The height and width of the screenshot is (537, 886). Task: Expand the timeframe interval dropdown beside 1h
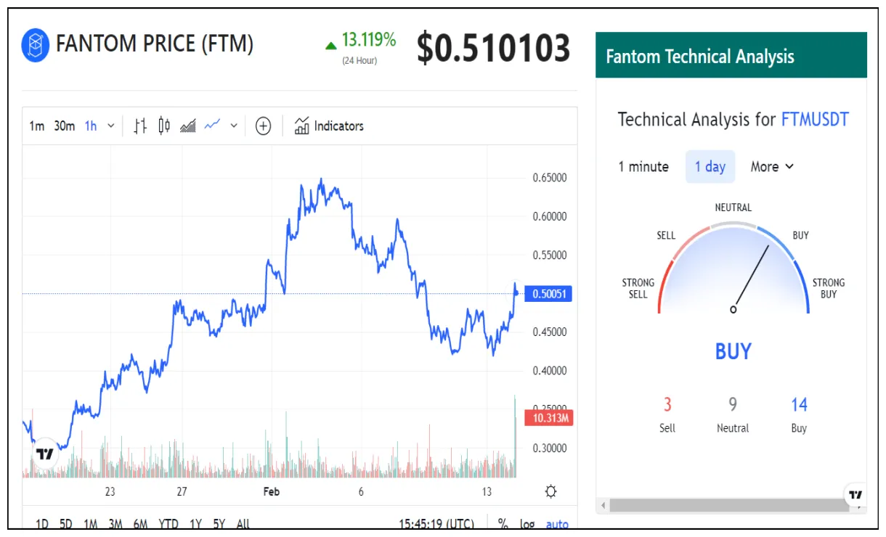click(111, 126)
